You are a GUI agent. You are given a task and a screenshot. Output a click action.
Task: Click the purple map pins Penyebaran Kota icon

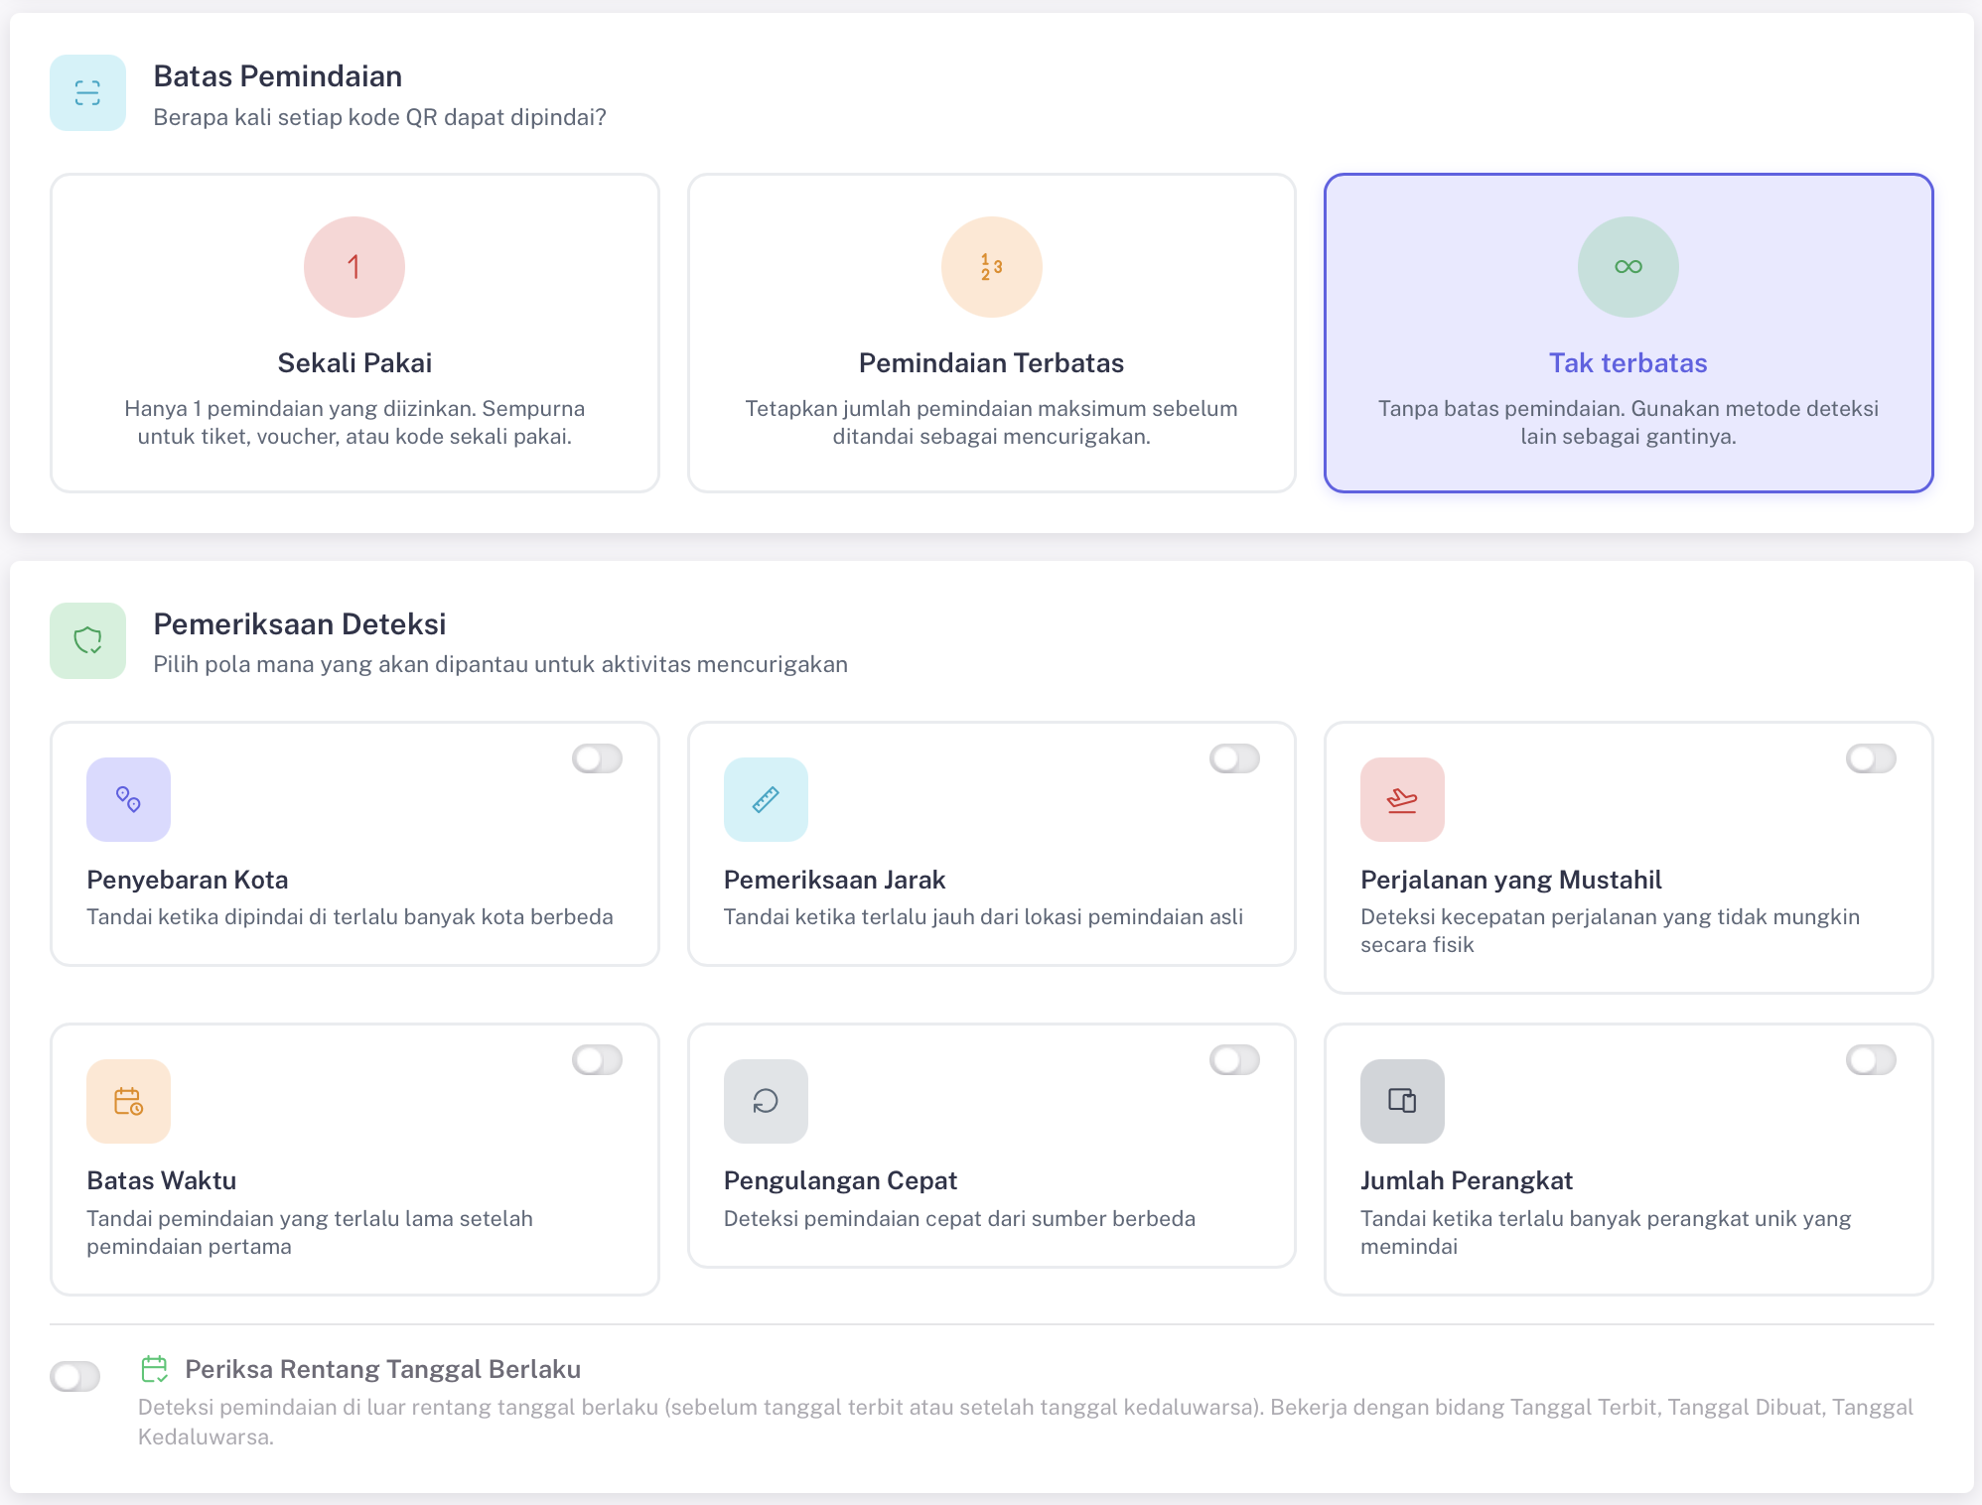[128, 799]
